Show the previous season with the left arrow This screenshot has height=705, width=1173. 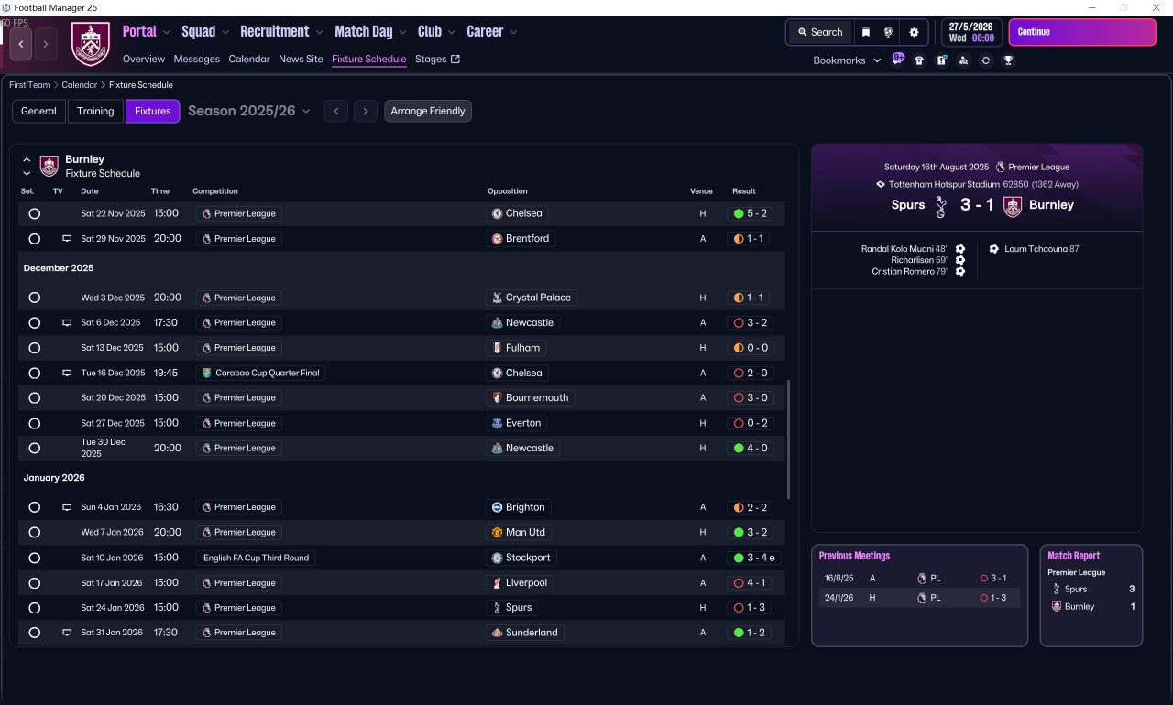tap(336, 111)
